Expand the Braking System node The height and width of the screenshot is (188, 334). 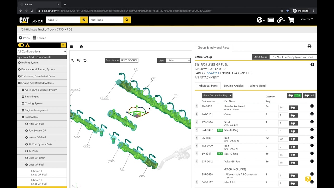coord(19,63)
